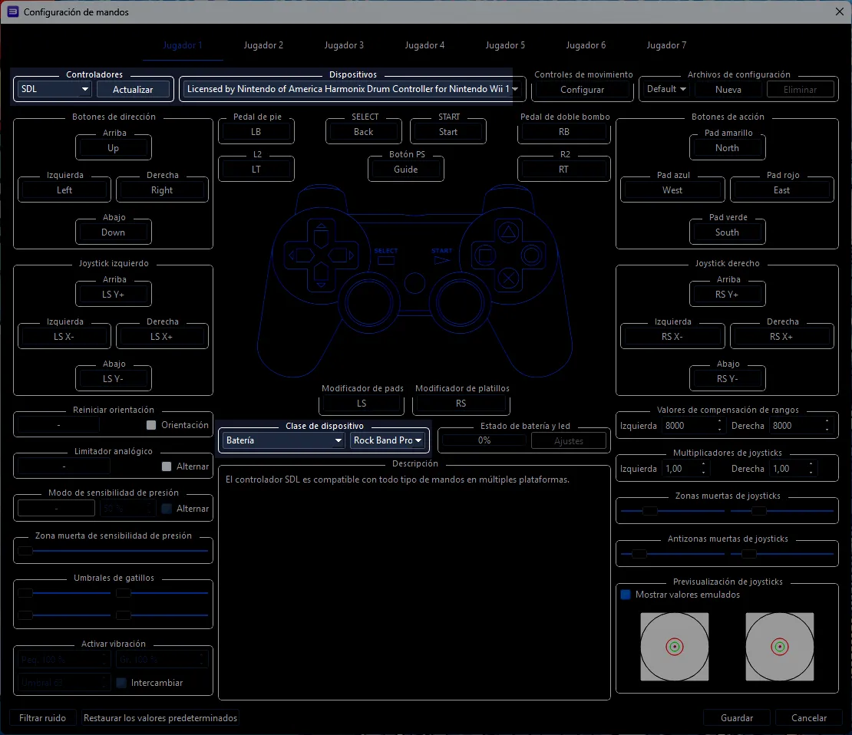Switch to the Jugador 7 tab
852x735 pixels.
point(666,45)
